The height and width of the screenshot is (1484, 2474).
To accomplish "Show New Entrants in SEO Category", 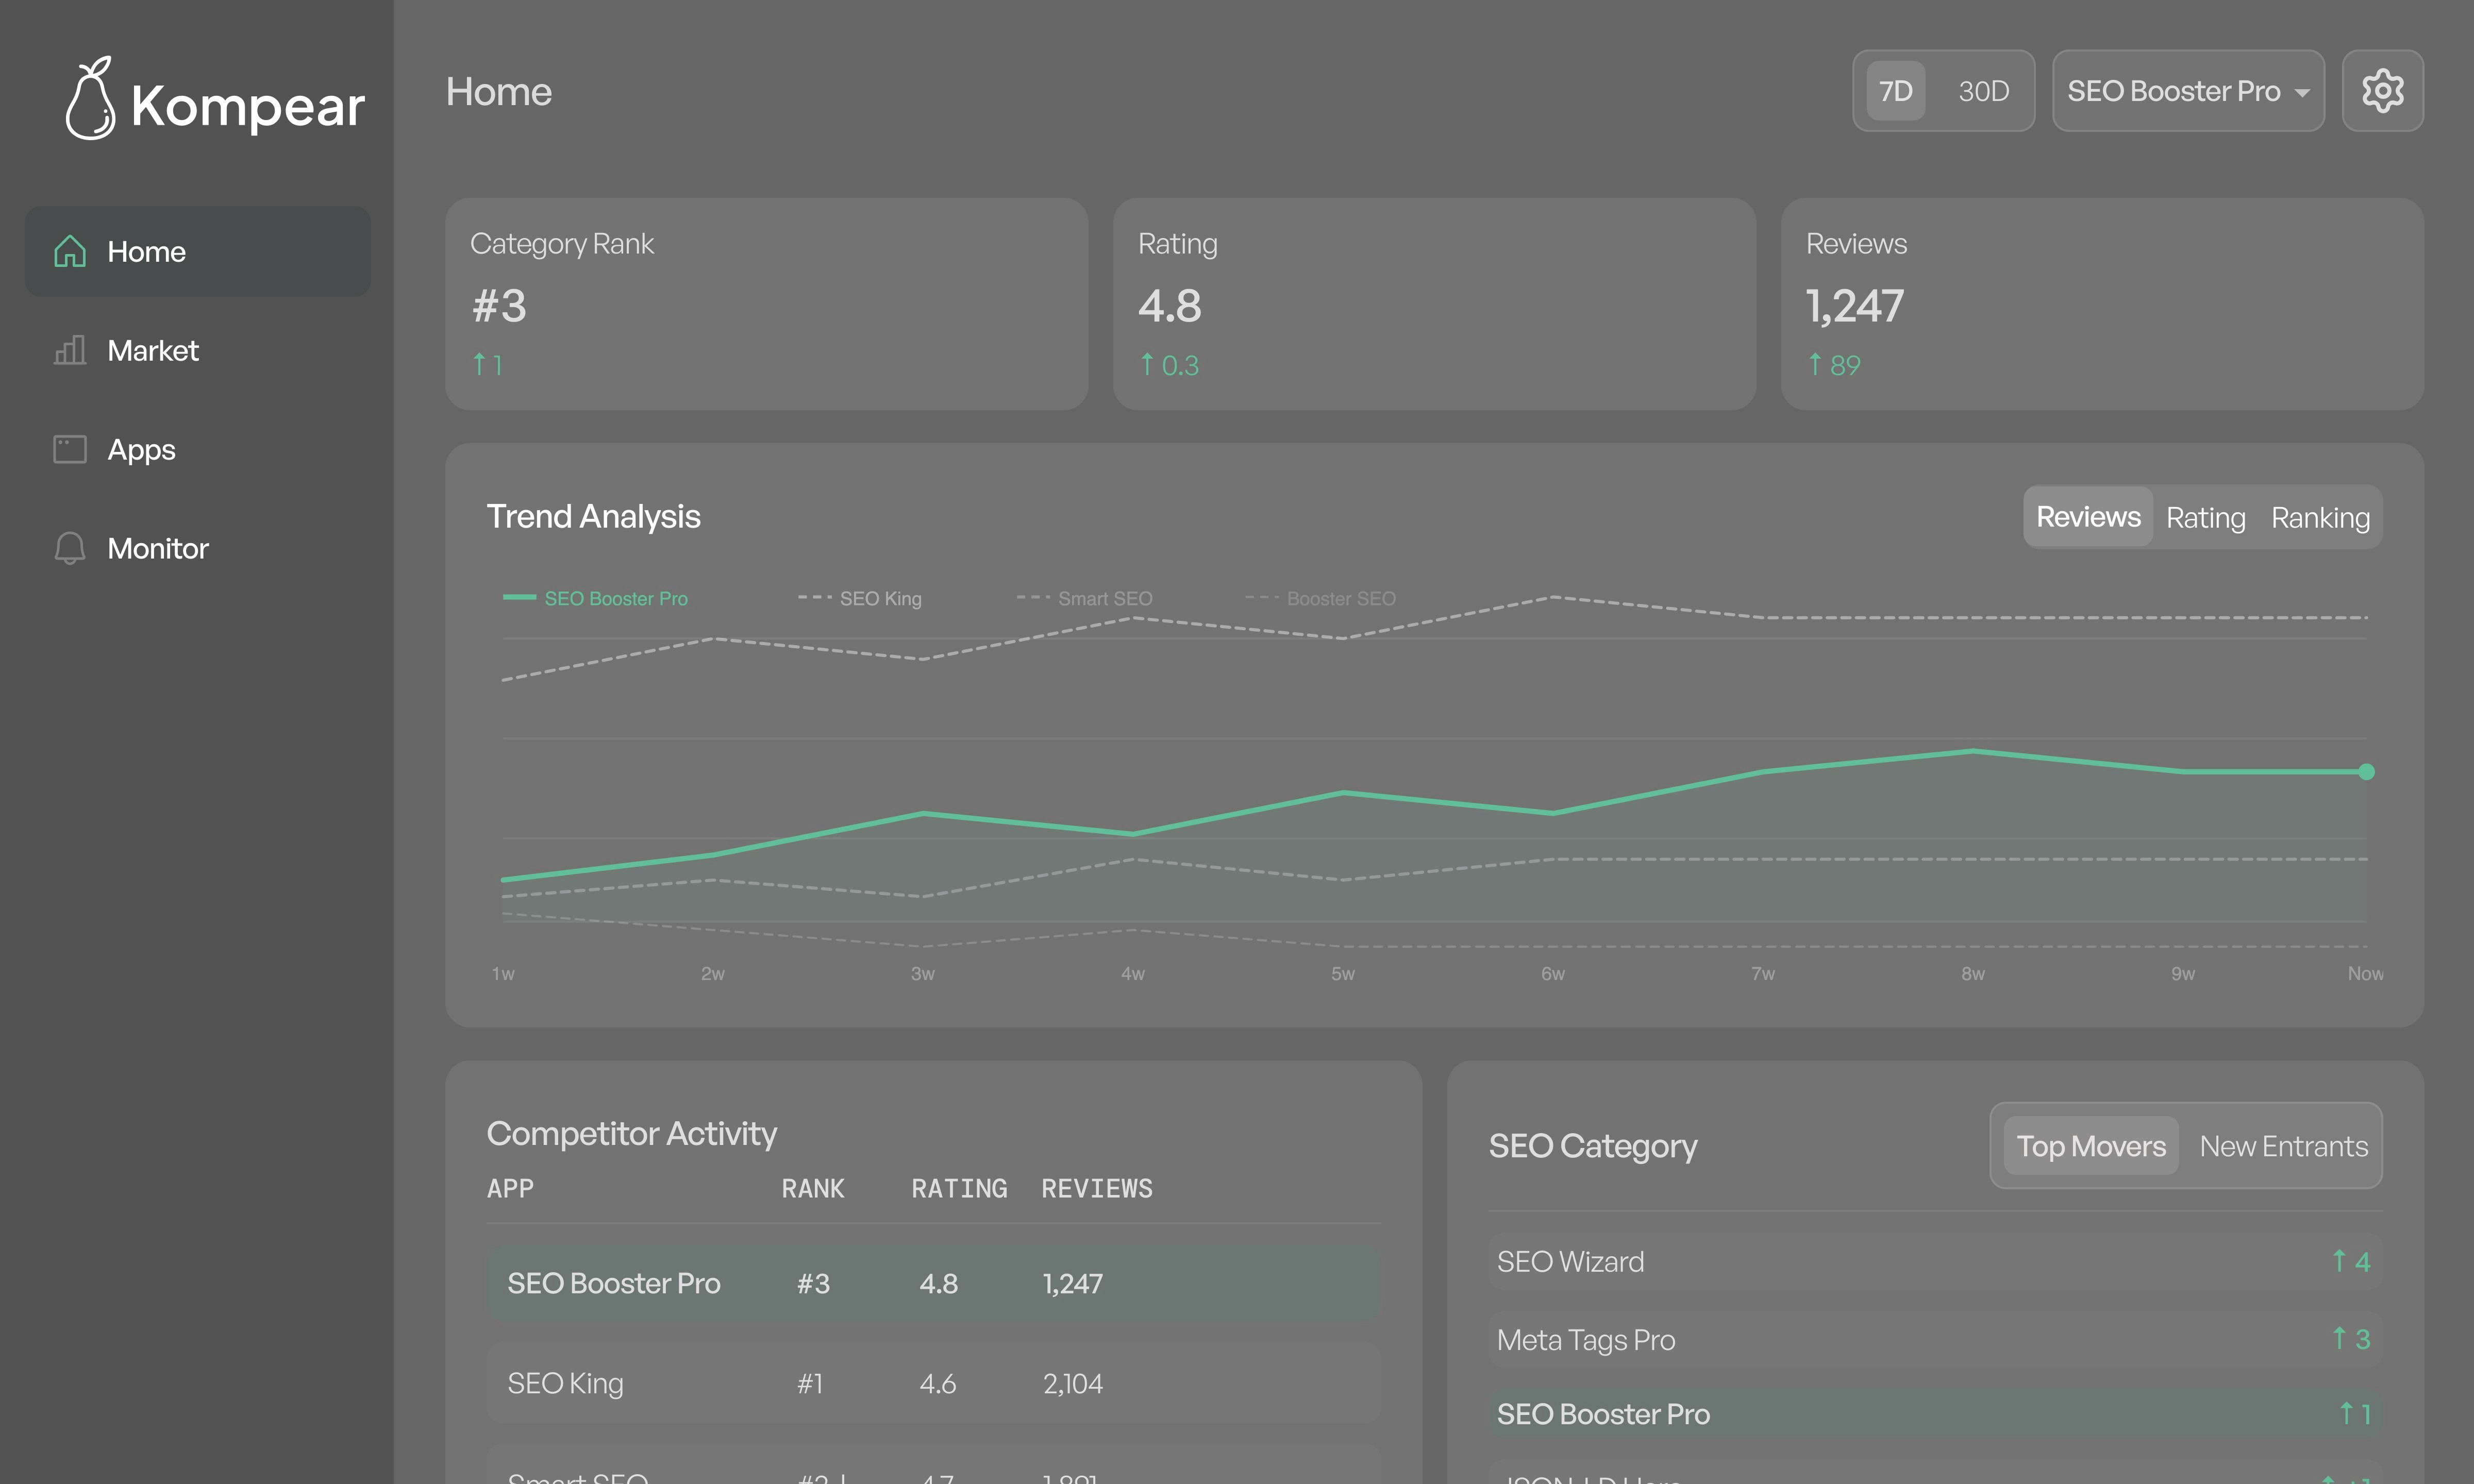I will pyautogui.click(x=2283, y=1146).
